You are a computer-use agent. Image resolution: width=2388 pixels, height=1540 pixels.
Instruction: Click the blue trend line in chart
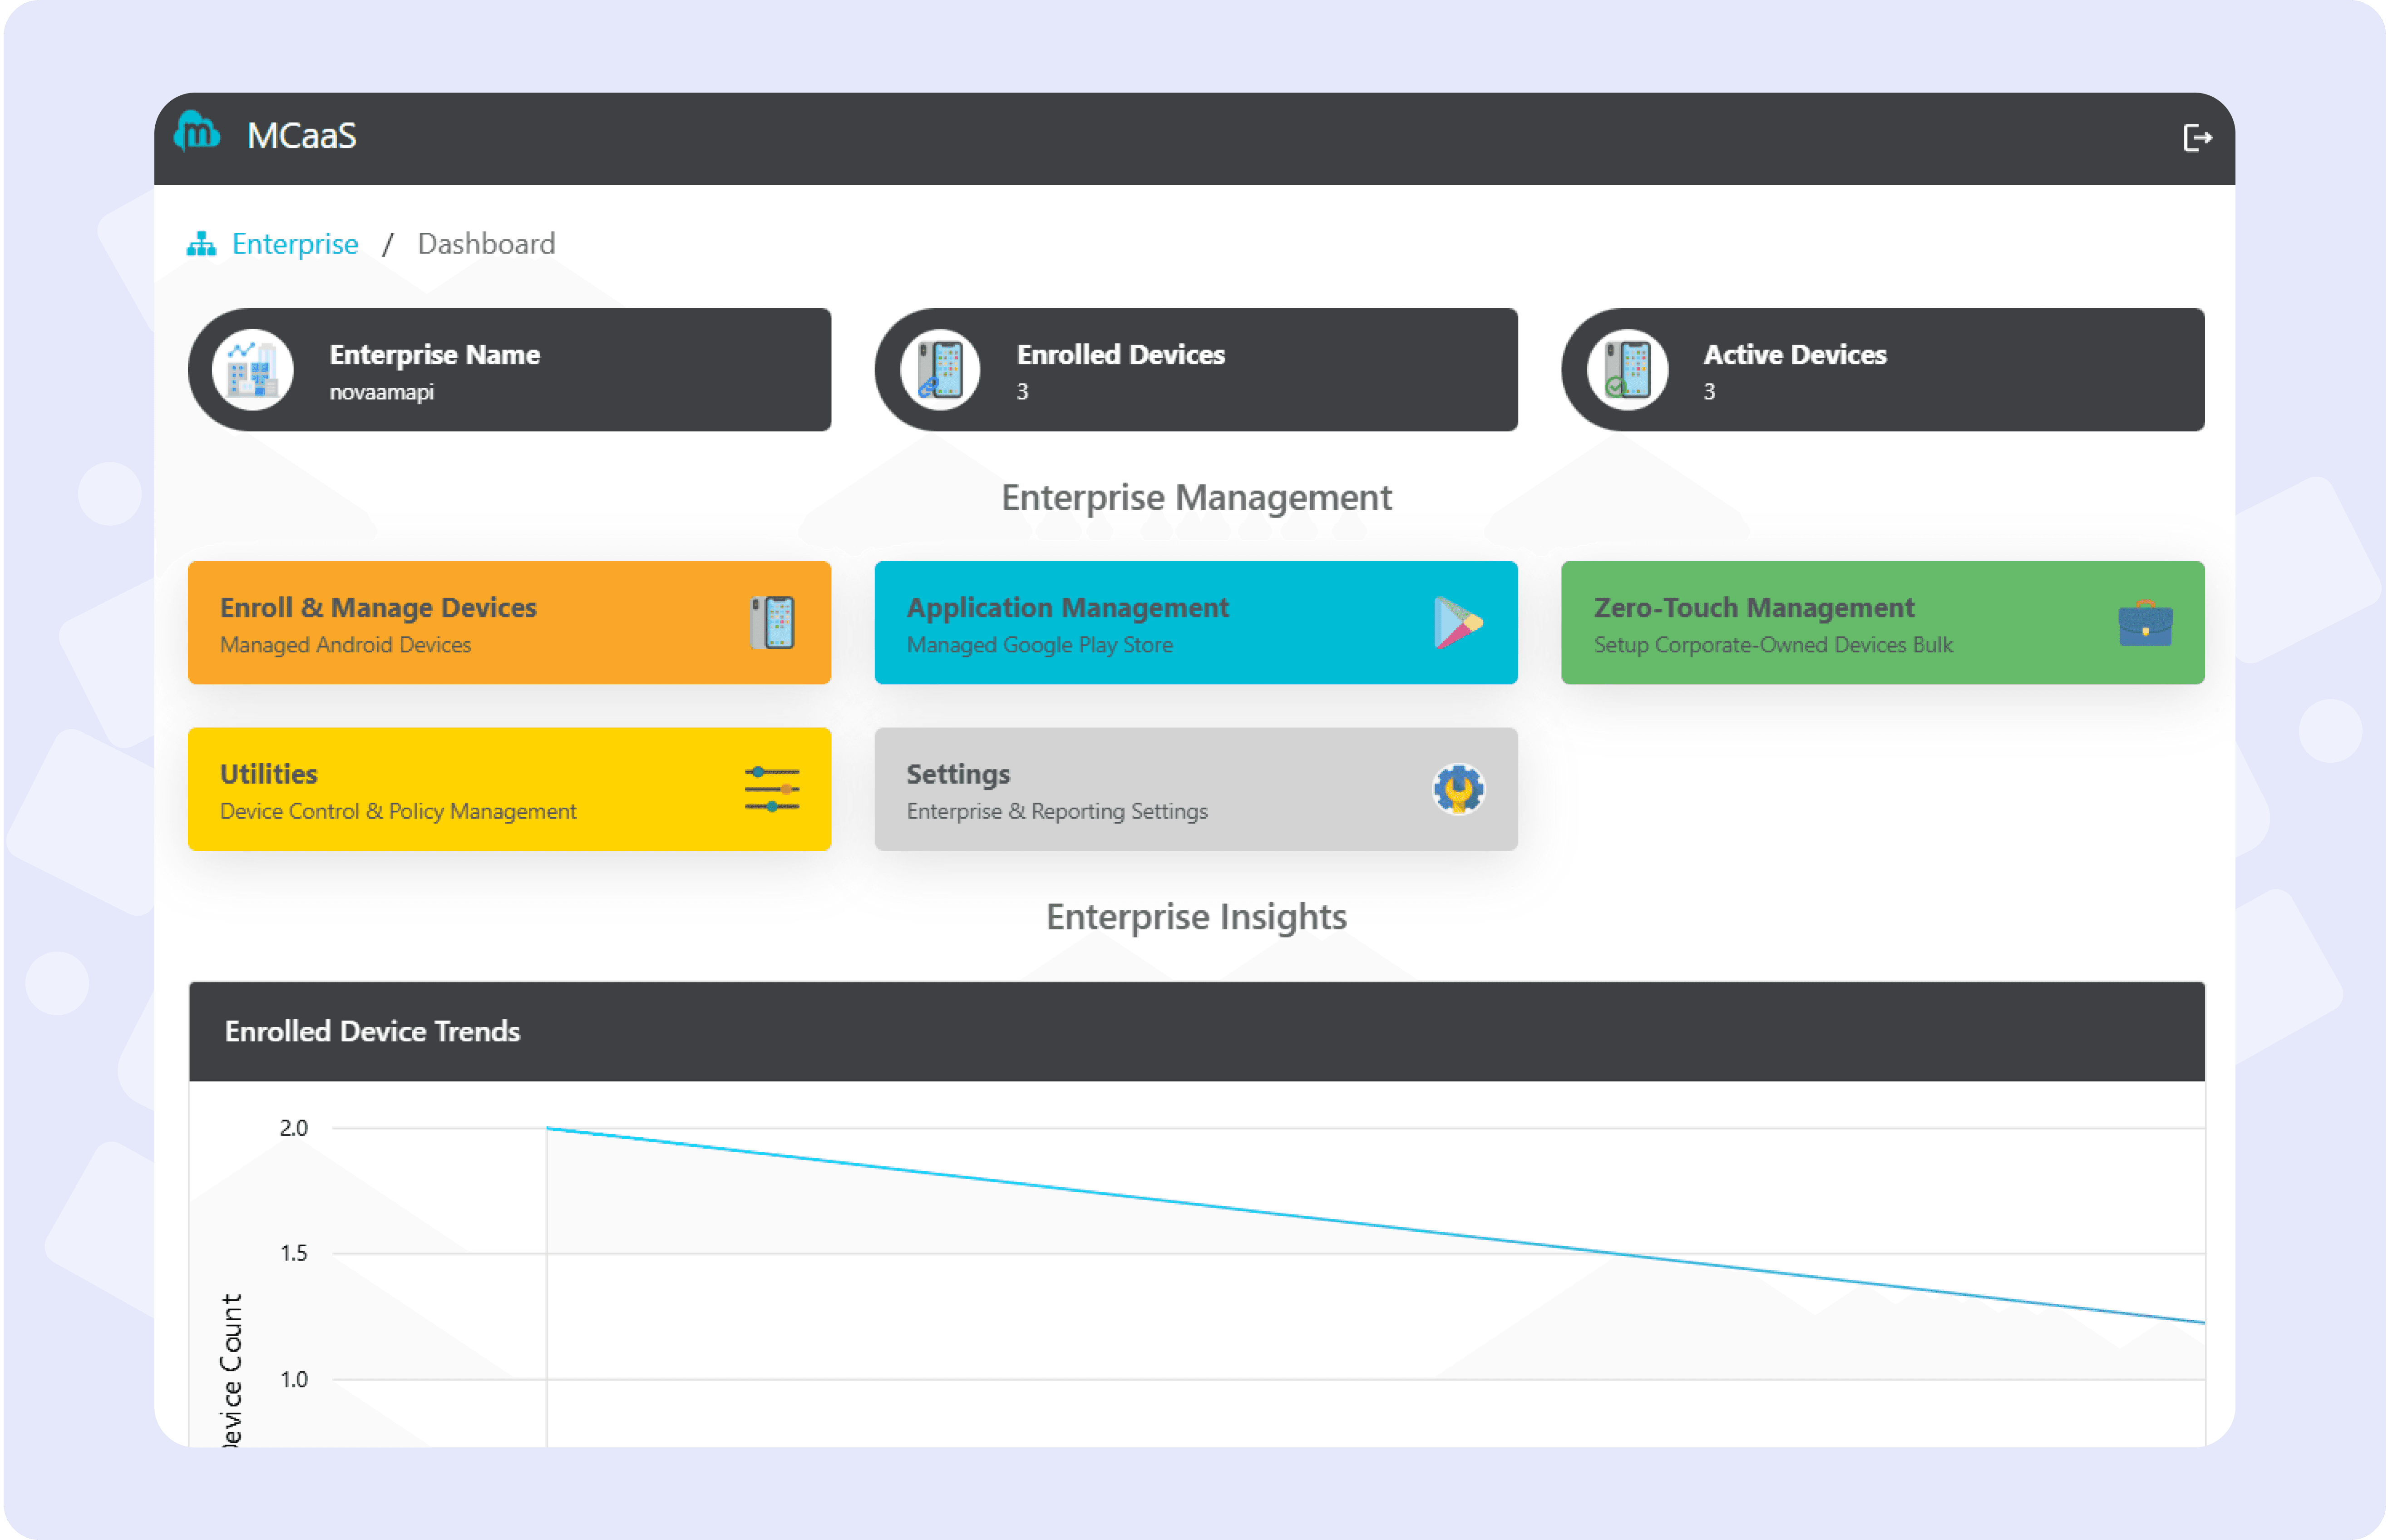tap(1375, 1225)
